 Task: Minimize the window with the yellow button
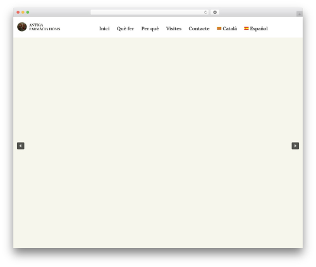click(x=23, y=13)
